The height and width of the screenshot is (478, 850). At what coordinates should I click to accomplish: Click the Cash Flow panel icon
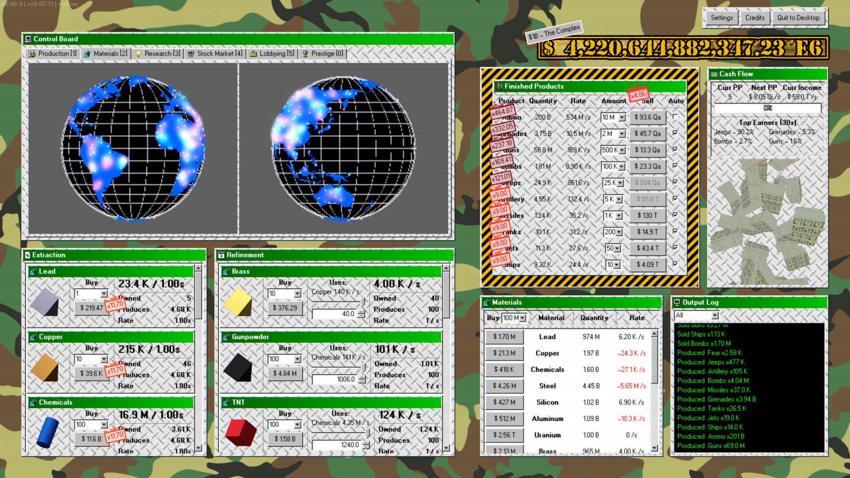point(715,74)
